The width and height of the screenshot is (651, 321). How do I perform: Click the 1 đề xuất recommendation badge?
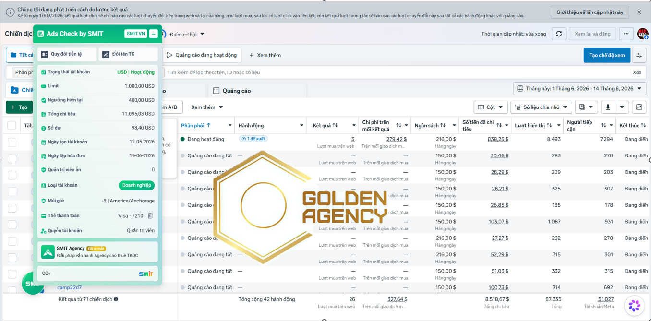click(253, 139)
